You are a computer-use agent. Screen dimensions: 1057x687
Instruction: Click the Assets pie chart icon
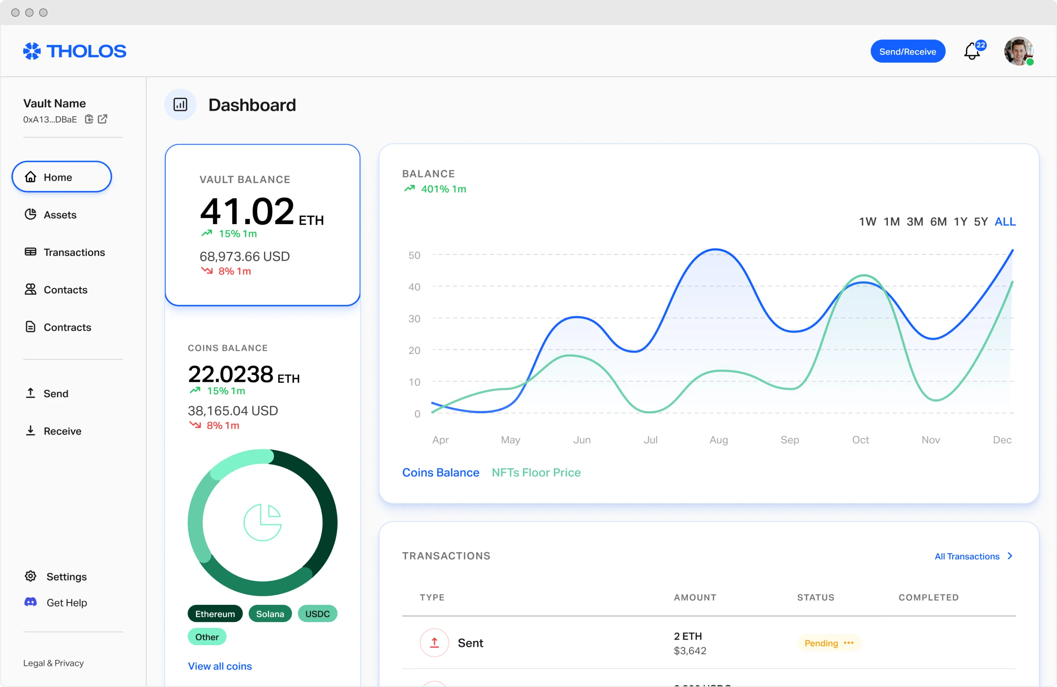pyautogui.click(x=30, y=214)
